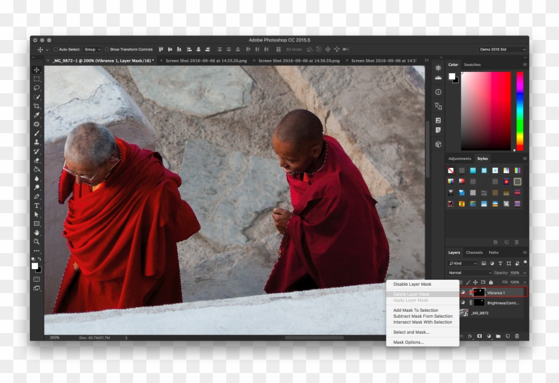Select the Crop tool

click(37, 106)
